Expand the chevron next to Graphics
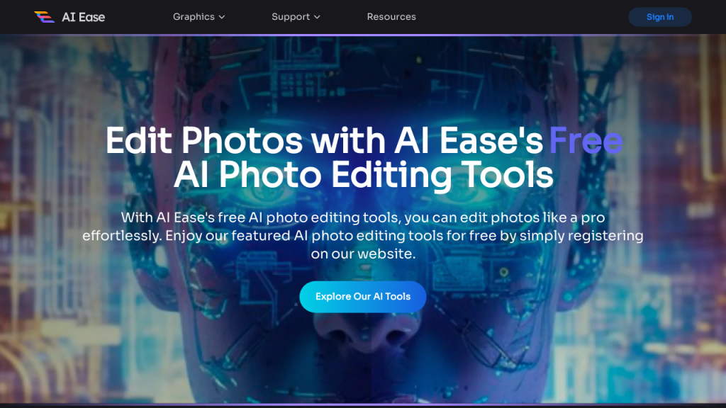 tap(222, 17)
